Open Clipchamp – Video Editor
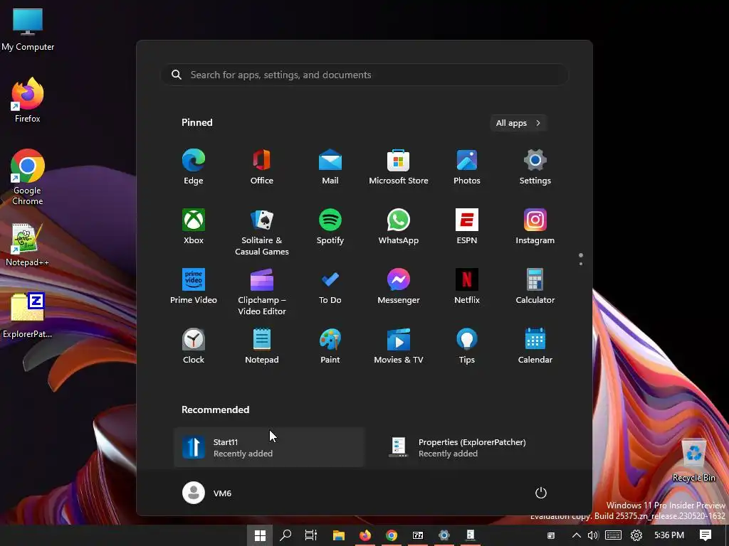The image size is (729, 546). click(x=262, y=292)
